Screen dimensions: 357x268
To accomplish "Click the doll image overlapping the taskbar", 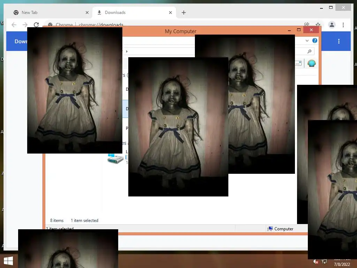I will point(68,248).
